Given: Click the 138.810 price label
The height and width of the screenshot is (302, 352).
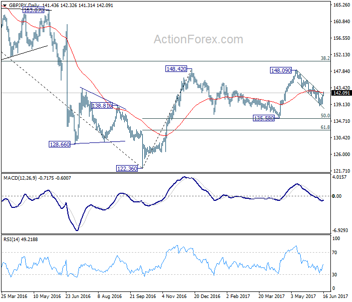Looking at the screenshot, I should [102, 105].
